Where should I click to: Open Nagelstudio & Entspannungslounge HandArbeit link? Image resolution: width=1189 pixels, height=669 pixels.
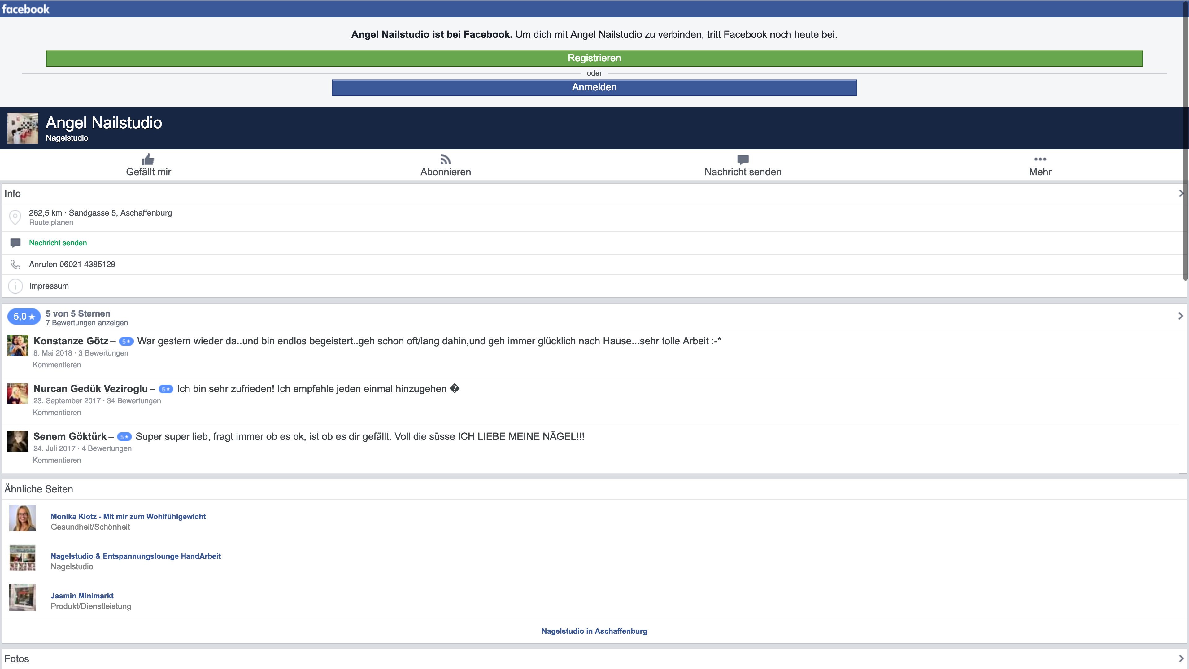pyautogui.click(x=136, y=556)
